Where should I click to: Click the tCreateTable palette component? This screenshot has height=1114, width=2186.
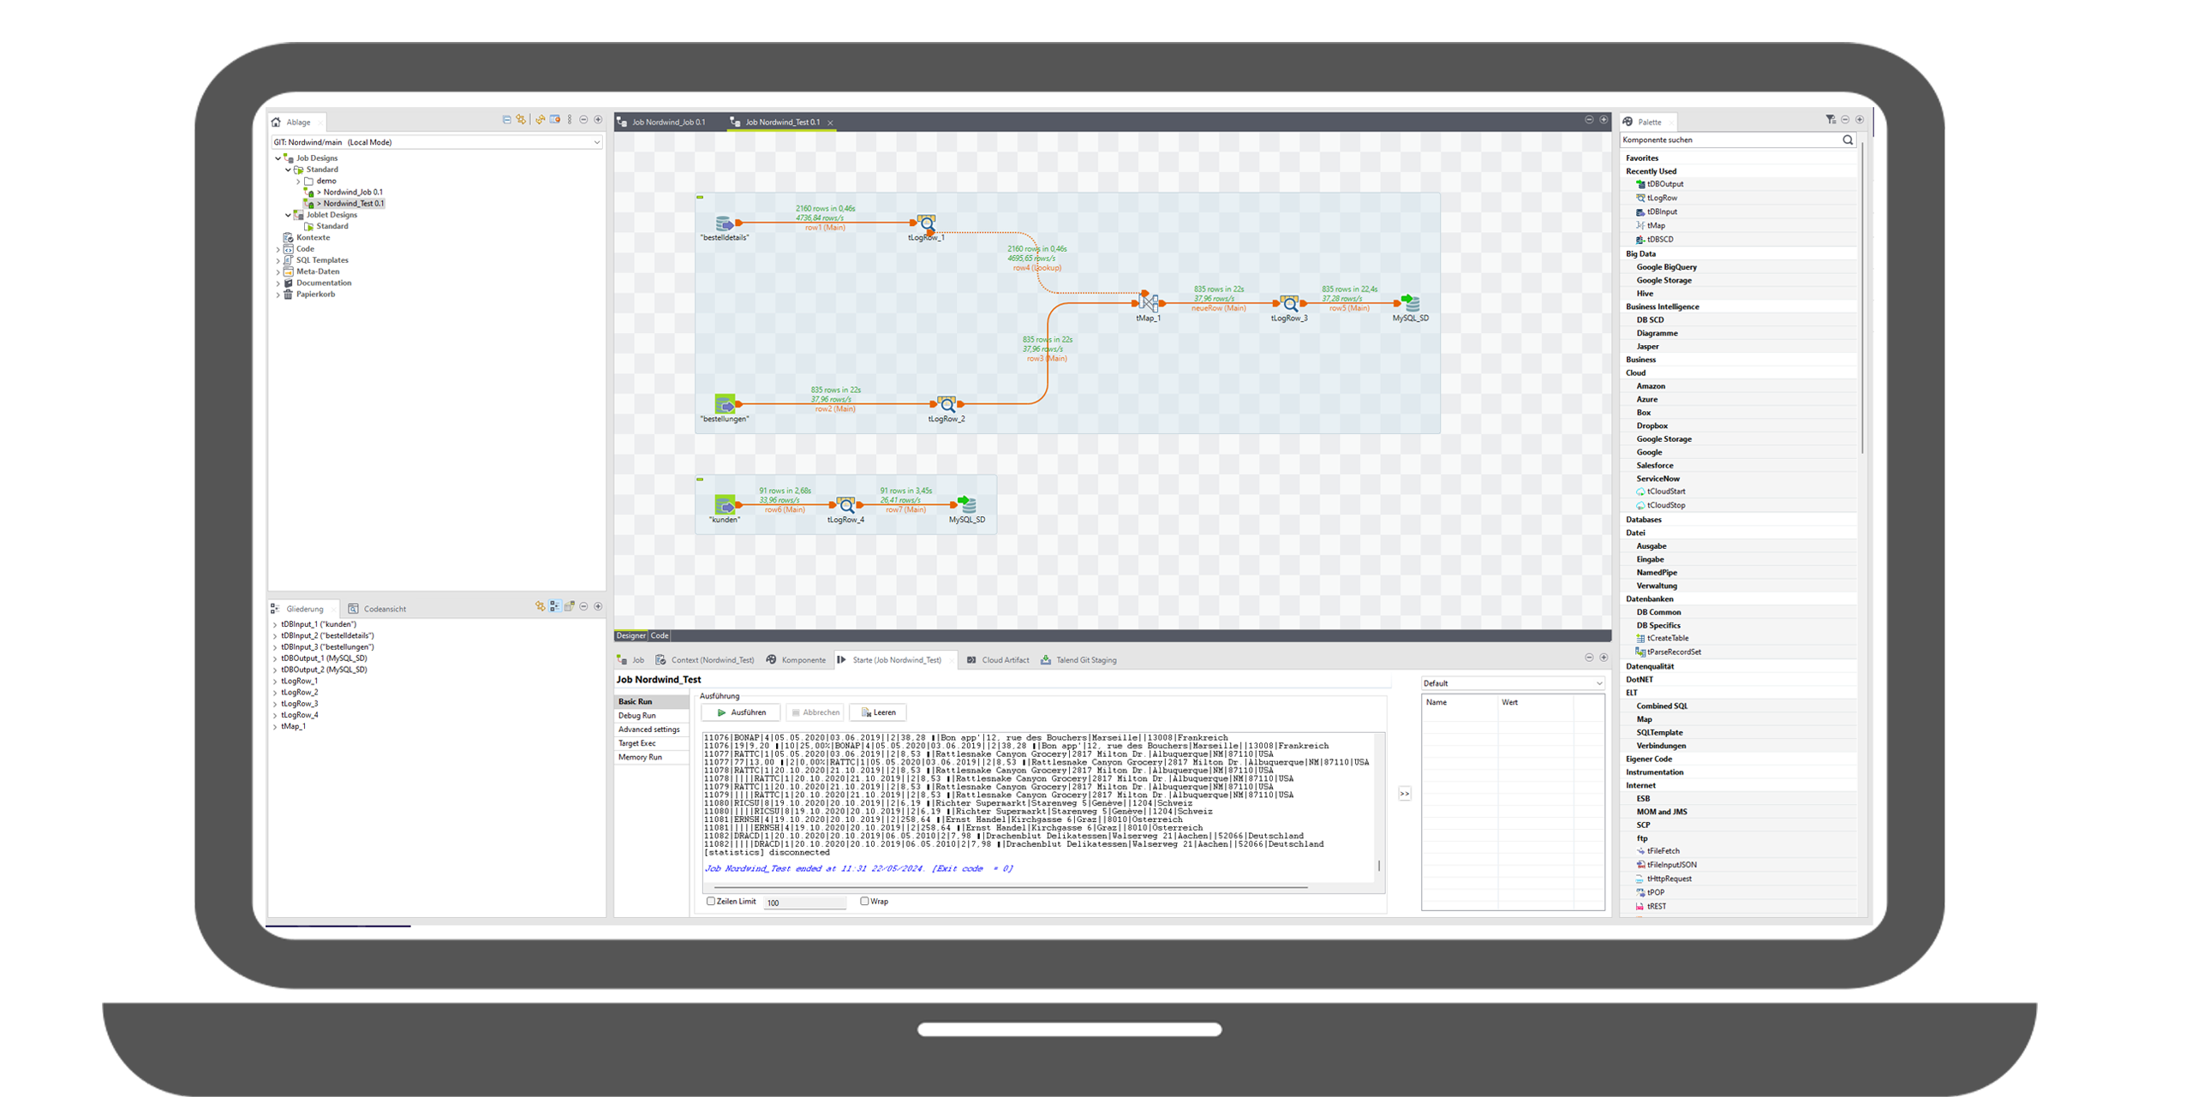[1663, 638]
